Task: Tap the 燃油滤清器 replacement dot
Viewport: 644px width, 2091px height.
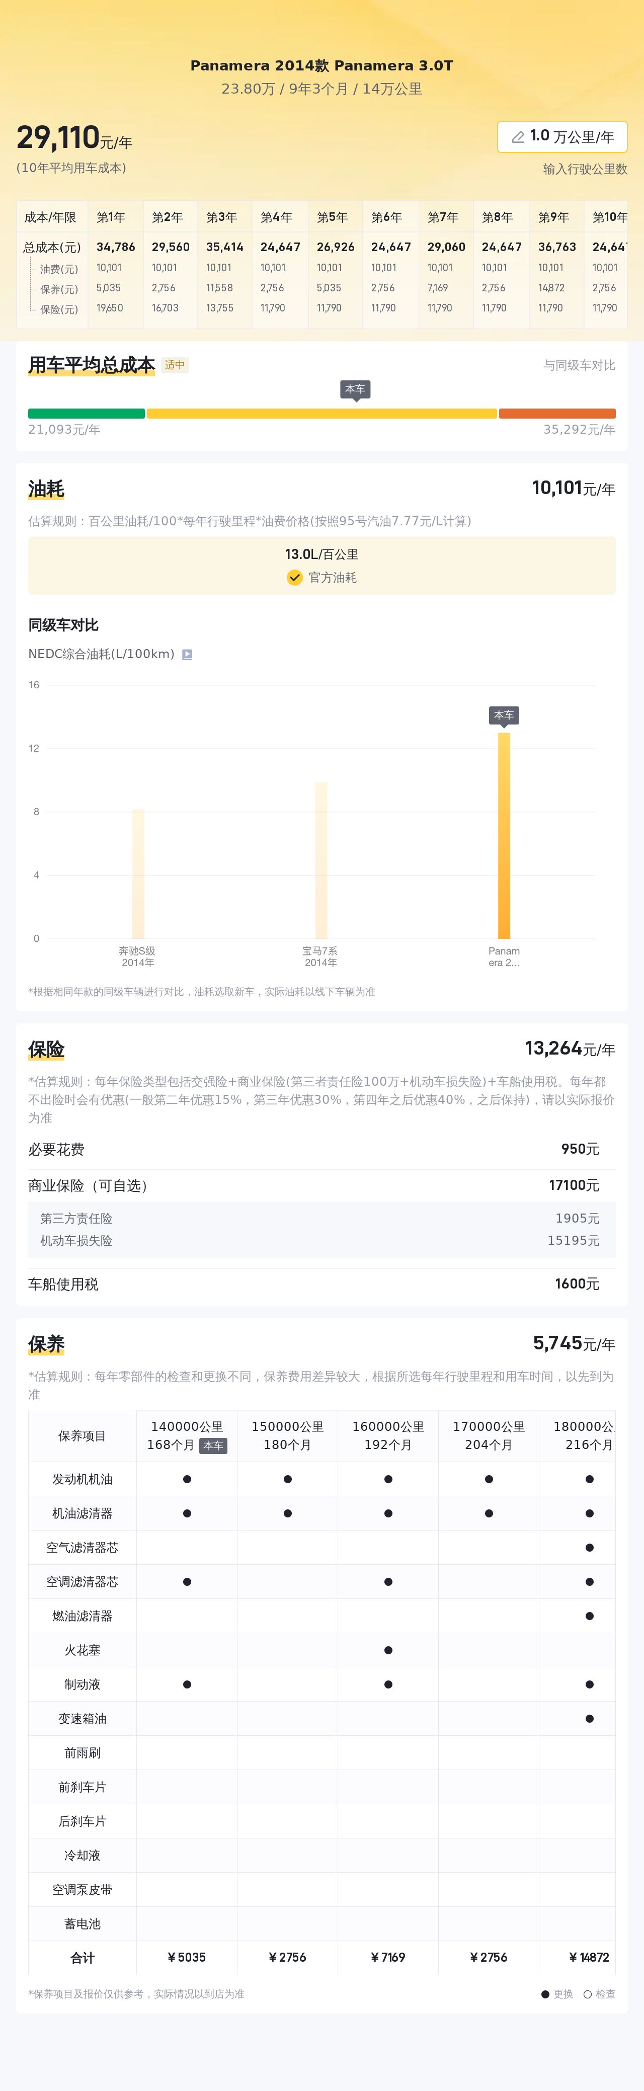Action: click(589, 1616)
